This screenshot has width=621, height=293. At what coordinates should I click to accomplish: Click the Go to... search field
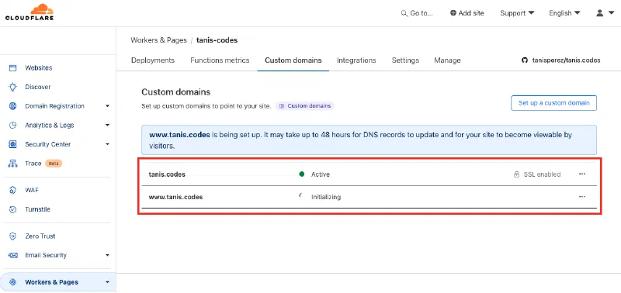coord(418,13)
